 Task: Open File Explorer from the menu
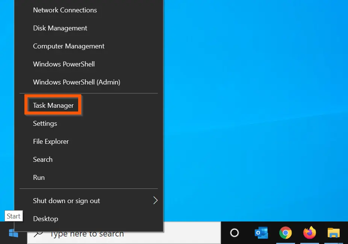coord(51,141)
